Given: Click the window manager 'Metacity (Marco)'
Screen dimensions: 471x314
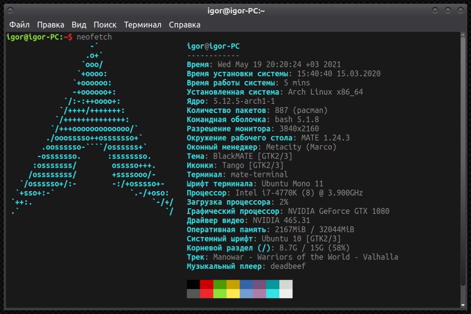Looking at the screenshot, I should point(301,147).
